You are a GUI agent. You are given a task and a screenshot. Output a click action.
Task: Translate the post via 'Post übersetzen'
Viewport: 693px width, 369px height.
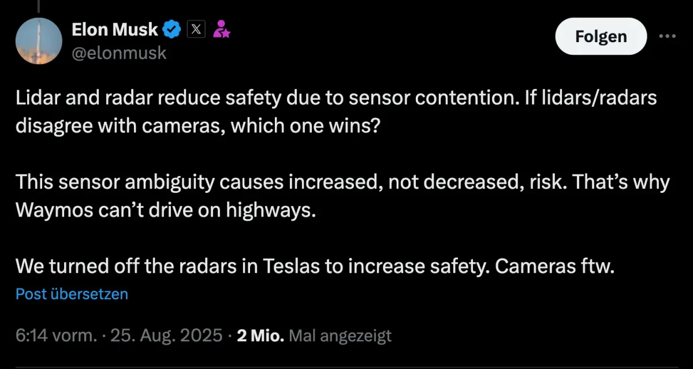point(72,294)
